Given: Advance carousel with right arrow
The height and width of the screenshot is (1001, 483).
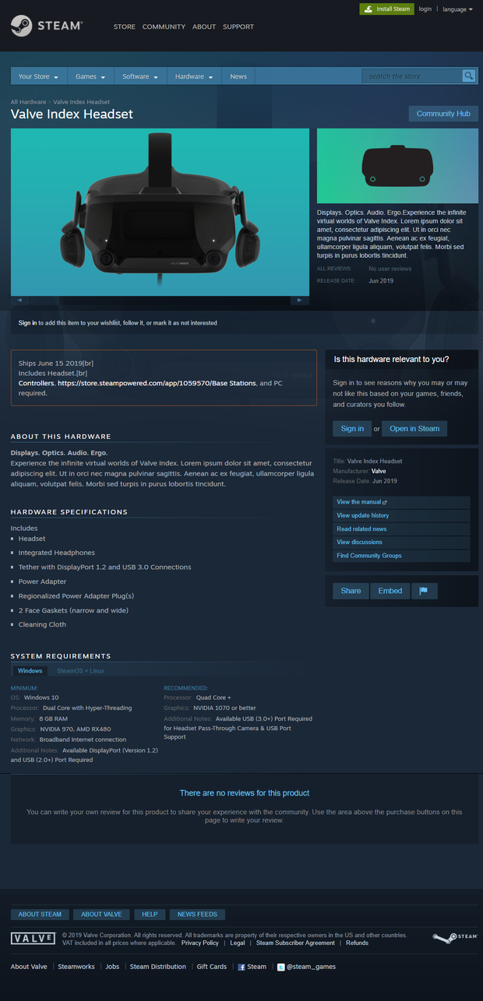Looking at the screenshot, I should (299, 300).
